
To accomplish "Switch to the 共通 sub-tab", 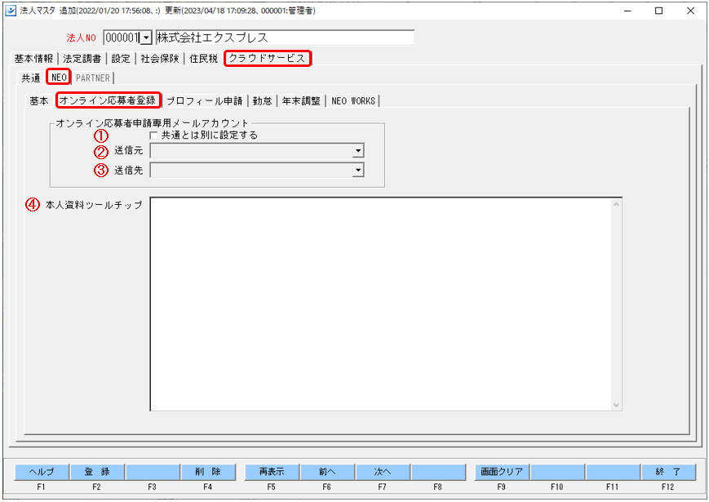I will pos(31,78).
